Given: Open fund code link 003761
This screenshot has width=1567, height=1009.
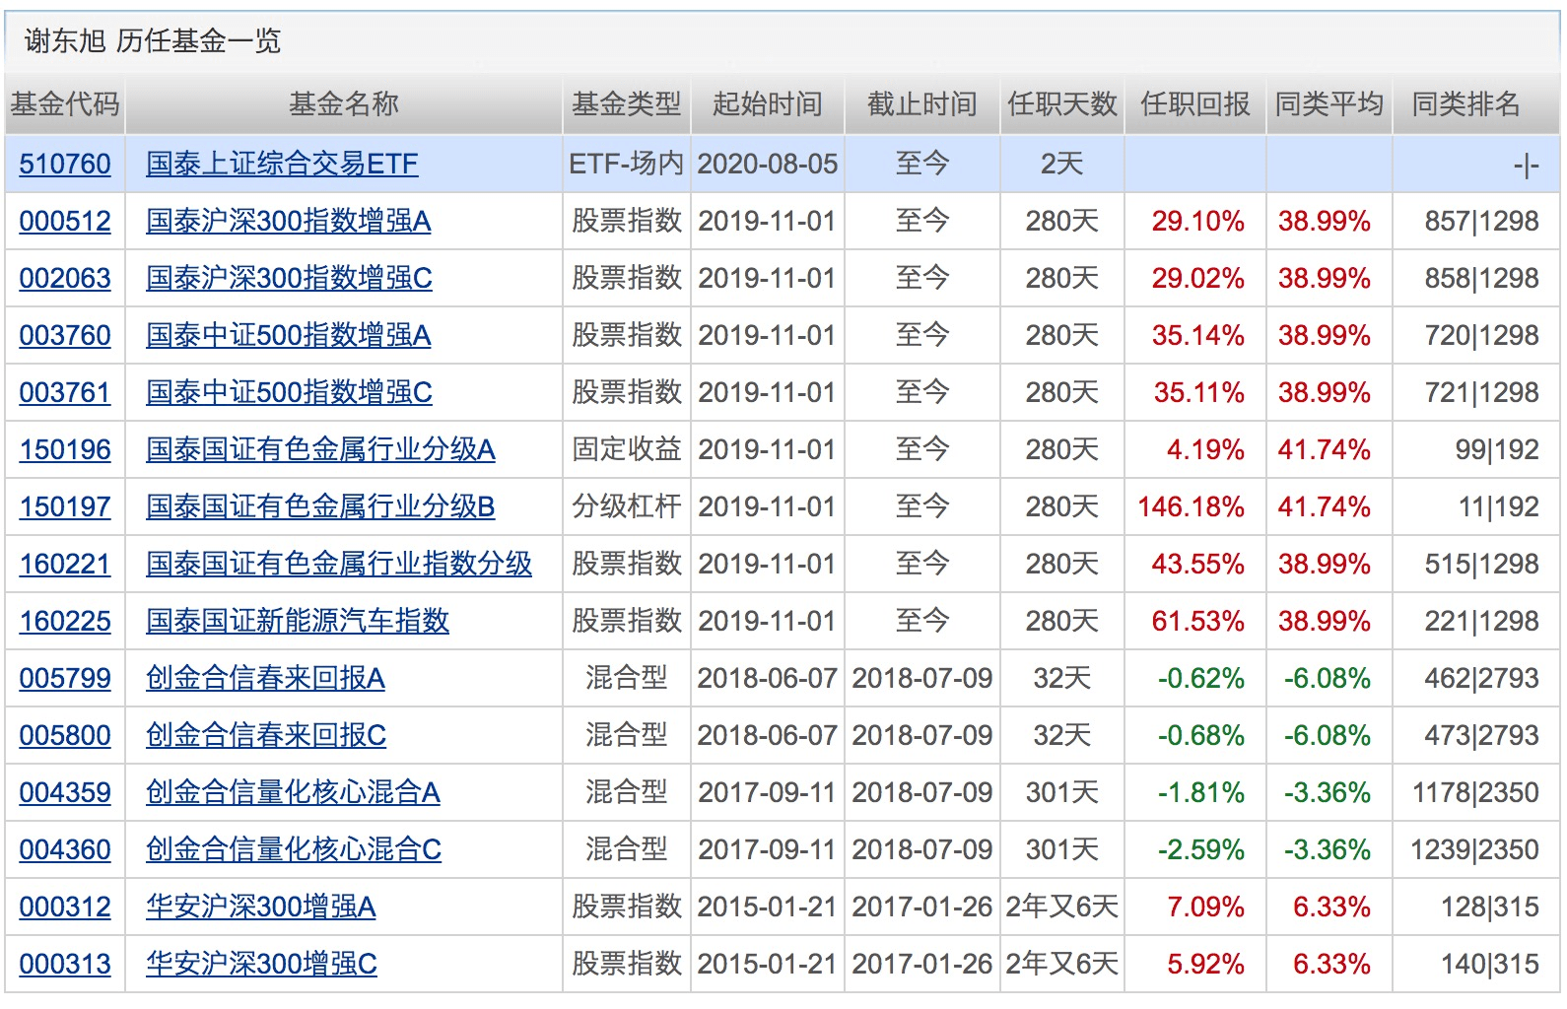Looking at the screenshot, I should 65,392.
